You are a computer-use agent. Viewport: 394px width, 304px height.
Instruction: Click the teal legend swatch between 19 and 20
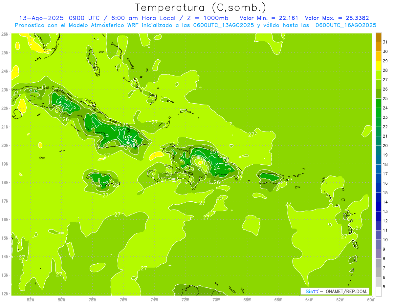[379, 150]
